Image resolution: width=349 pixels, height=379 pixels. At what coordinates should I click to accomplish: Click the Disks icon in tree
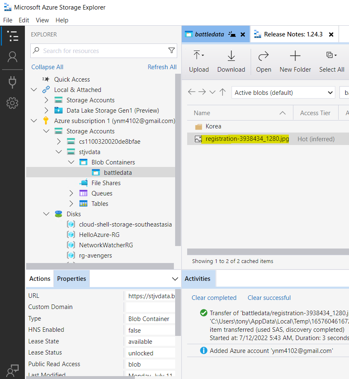point(59,214)
